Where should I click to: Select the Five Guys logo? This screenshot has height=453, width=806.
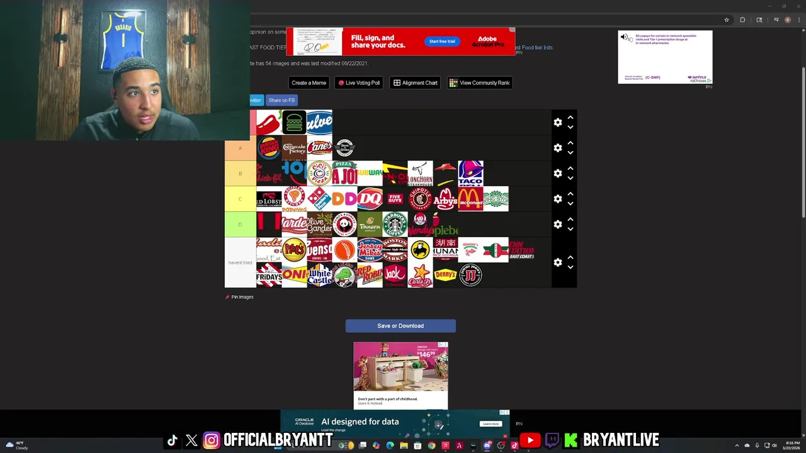[x=395, y=199]
